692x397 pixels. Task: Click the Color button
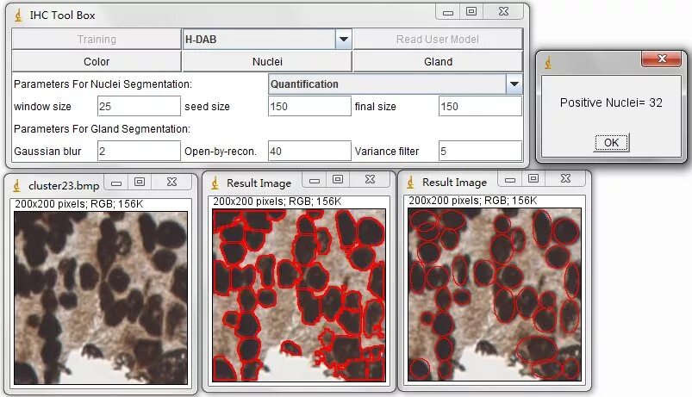click(x=97, y=62)
